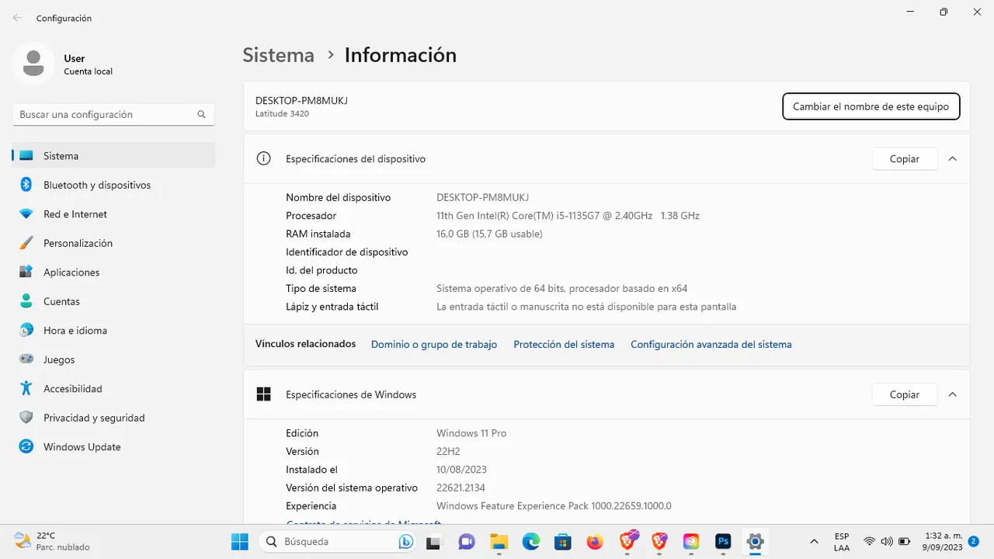This screenshot has width=994, height=559.
Task: Click the Settings gear in taskbar
Action: click(755, 541)
